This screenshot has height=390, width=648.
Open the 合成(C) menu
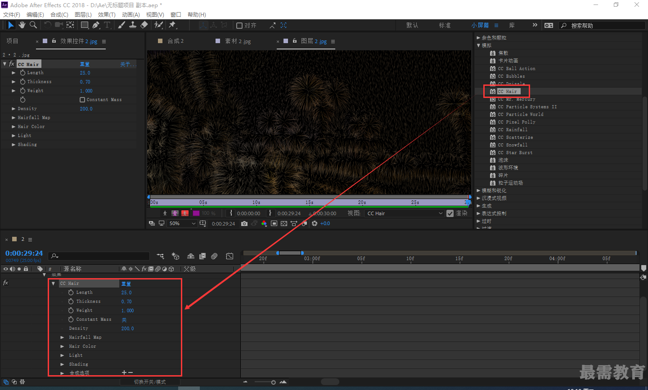59,15
